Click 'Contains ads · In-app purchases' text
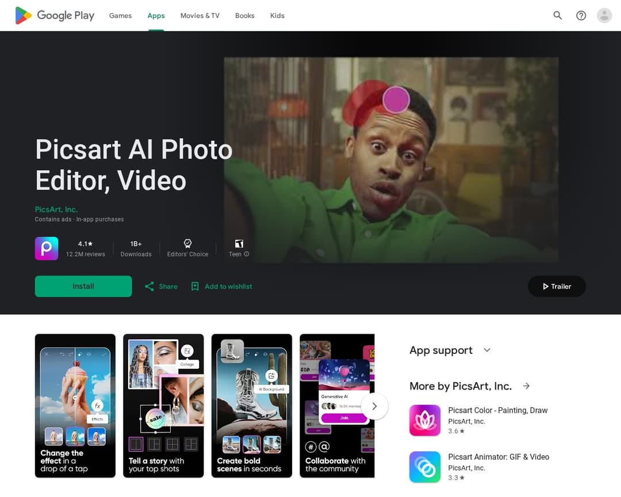The width and height of the screenshot is (621, 497). (79, 219)
